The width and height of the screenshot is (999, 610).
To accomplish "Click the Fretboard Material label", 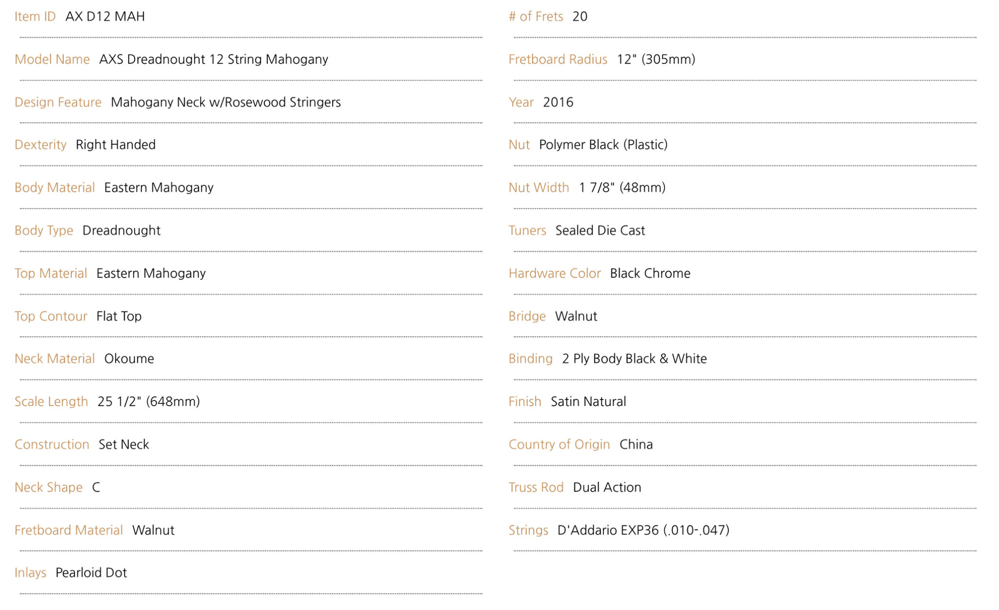I will click(x=69, y=531).
